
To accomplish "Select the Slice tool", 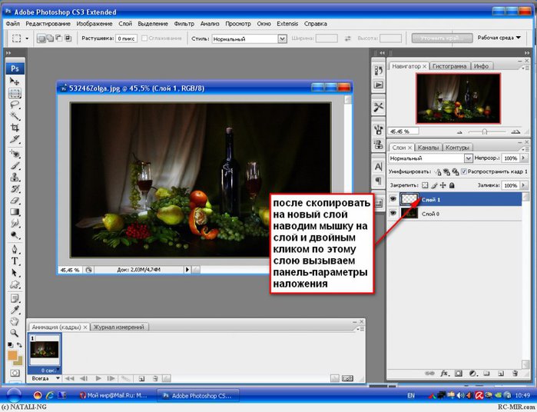I will [x=15, y=139].
